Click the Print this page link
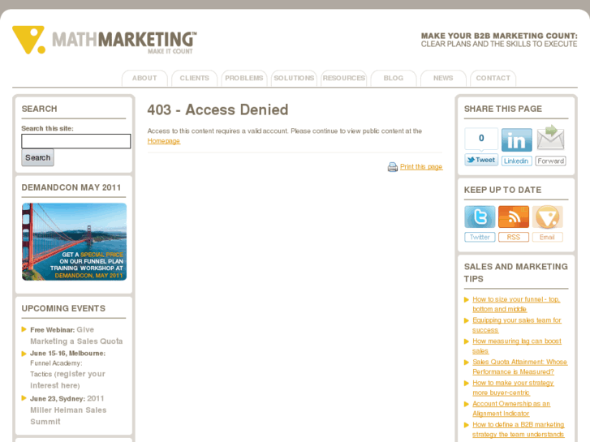Viewport: 590px width, 442px height. (421, 166)
